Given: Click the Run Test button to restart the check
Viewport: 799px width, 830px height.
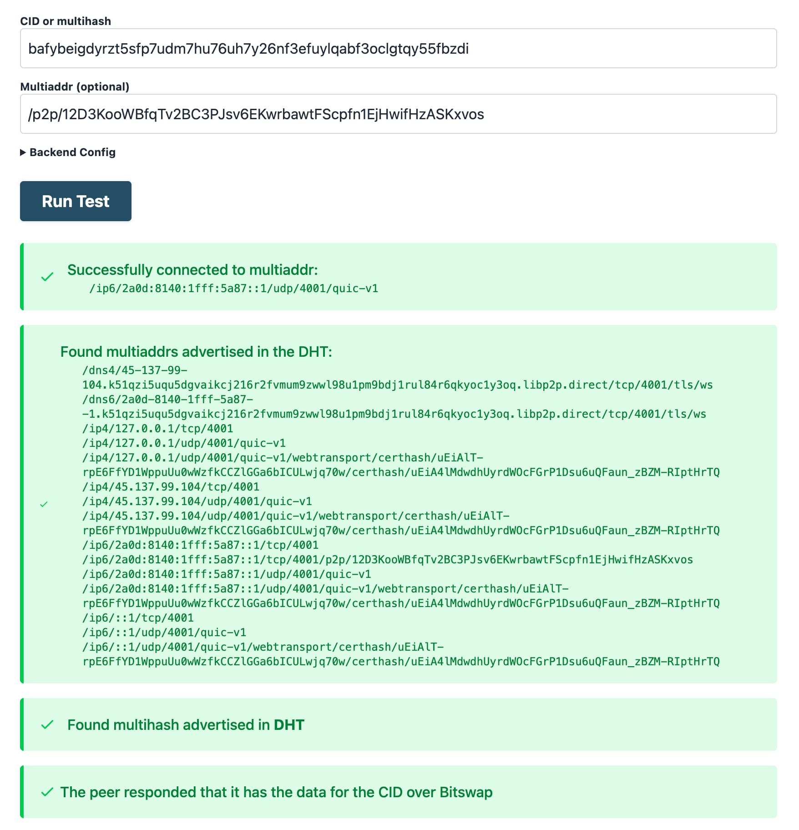Looking at the screenshot, I should pyautogui.click(x=76, y=201).
